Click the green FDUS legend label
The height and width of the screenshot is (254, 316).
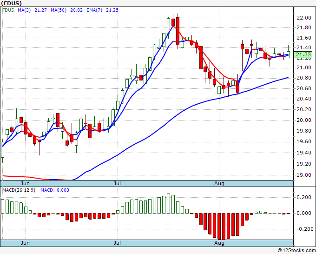coord(8,10)
